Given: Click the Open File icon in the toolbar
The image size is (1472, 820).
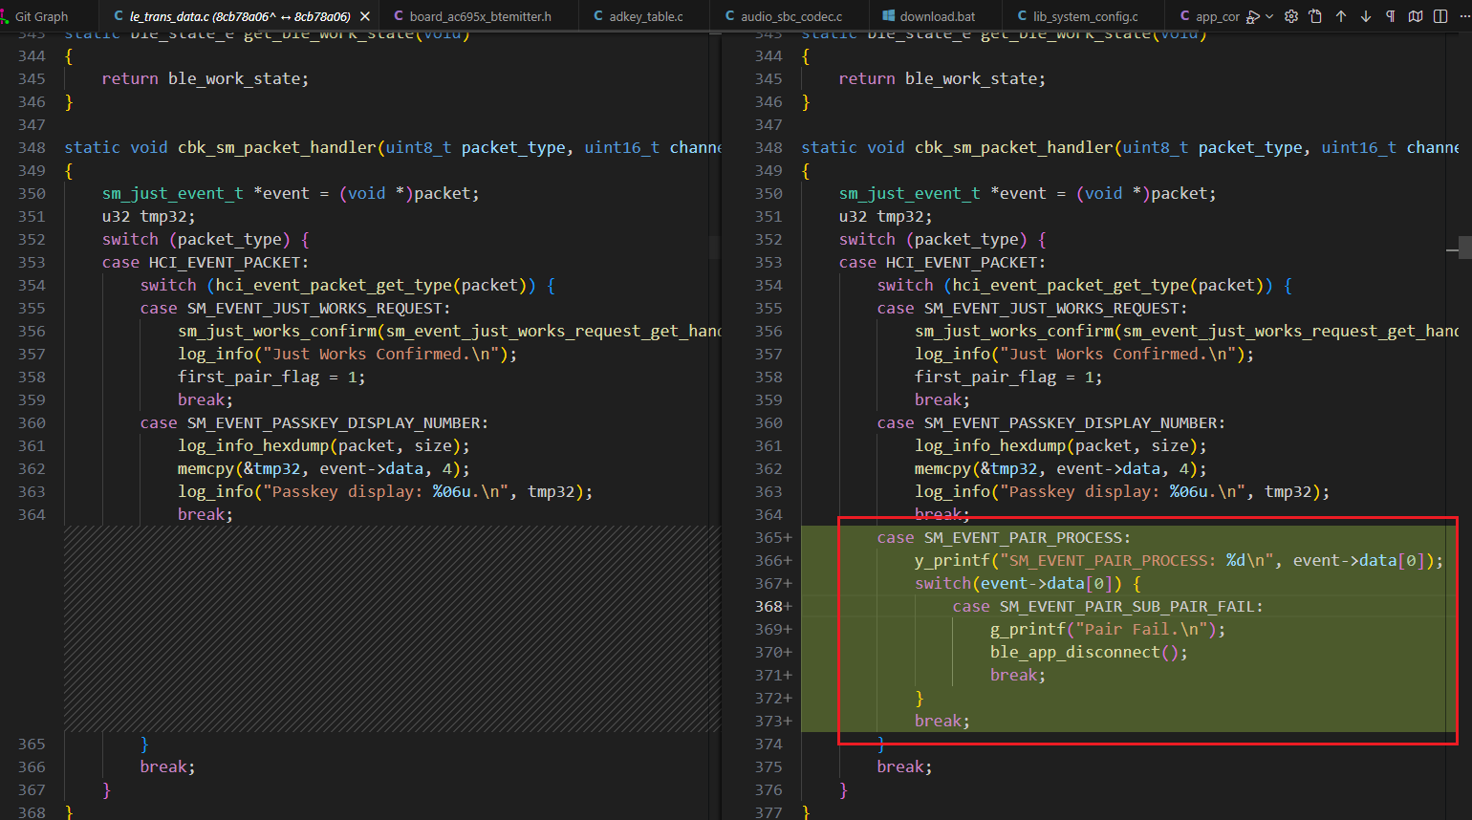Looking at the screenshot, I should tap(1315, 16).
